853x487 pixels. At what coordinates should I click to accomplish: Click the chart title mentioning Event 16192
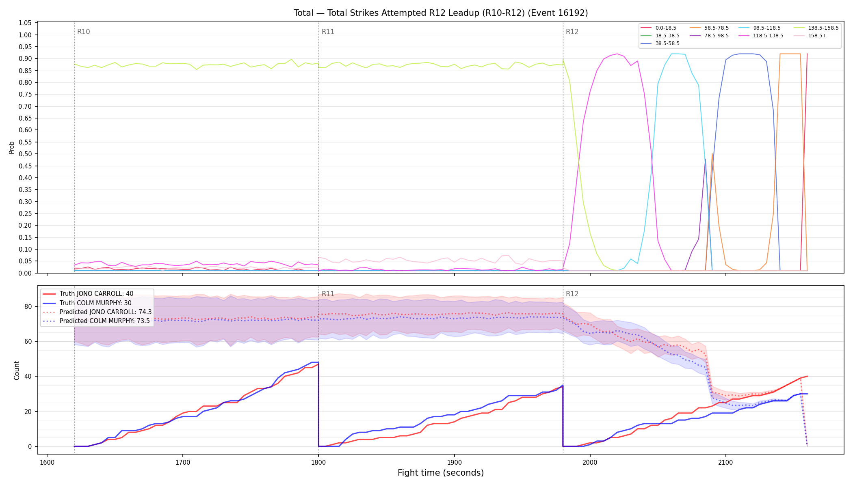pyautogui.click(x=441, y=13)
